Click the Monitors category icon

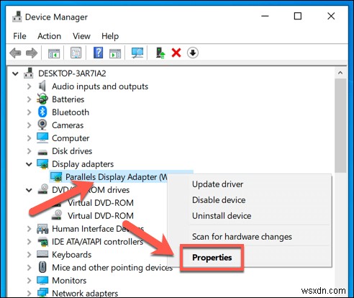42,280
